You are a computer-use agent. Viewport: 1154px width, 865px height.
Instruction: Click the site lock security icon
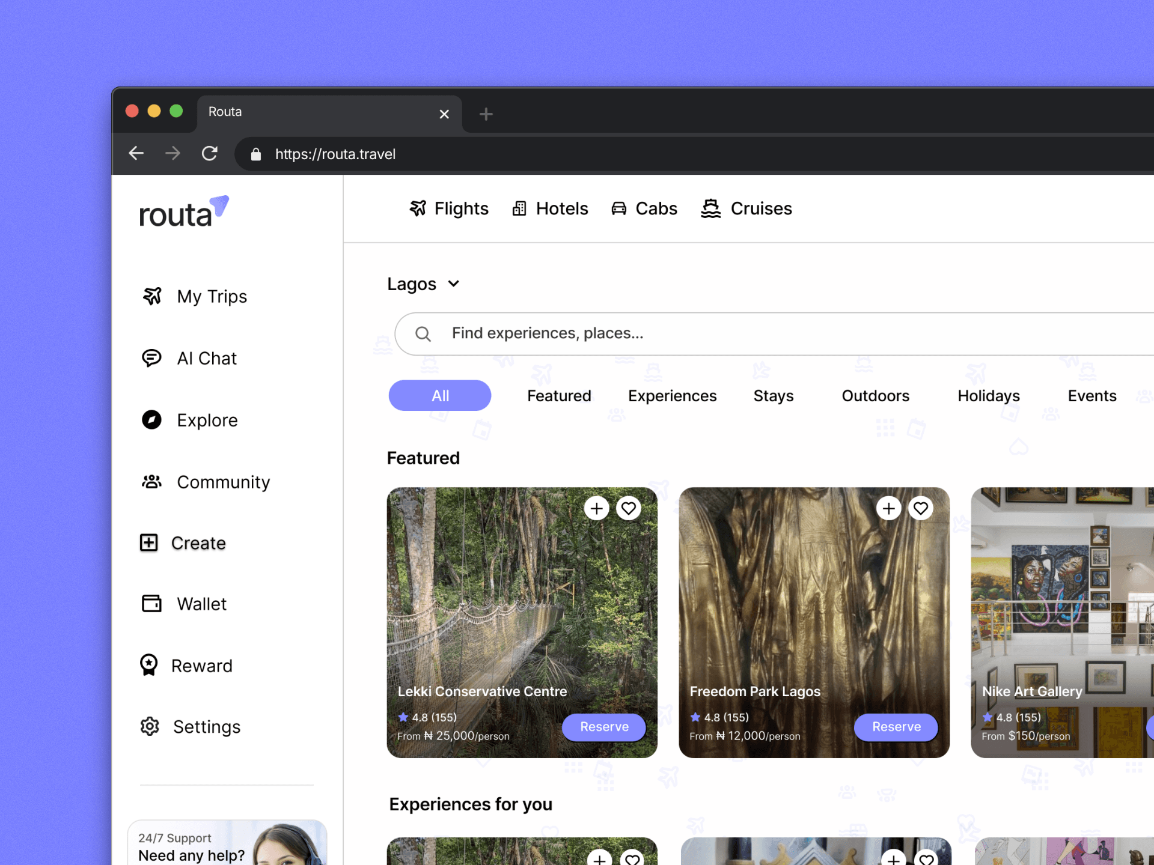[x=256, y=154]
